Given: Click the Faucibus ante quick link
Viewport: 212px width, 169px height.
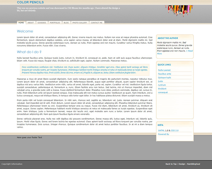Looking at the screenshot, I should pyautogui.click(x=164, y=74).
